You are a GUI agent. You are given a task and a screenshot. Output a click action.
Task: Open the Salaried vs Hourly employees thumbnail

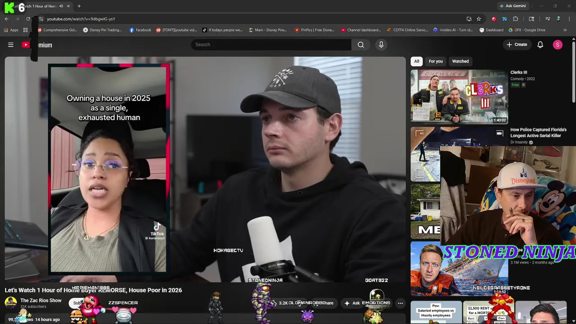[436, 312]
